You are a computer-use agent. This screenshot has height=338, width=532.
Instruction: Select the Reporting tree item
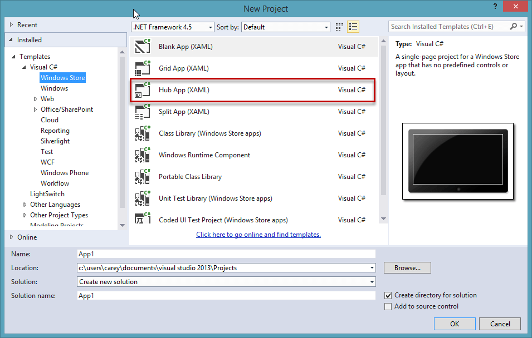(55, 131)
